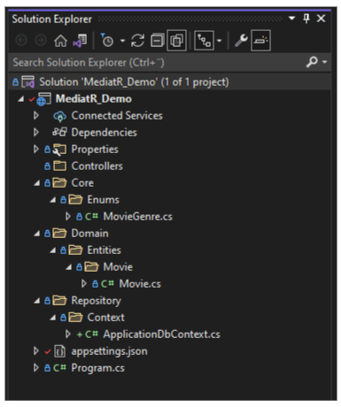This screenshot has height=407, width=341.
Task: Click the Auto Hide pin icon
Action: [306, 19]
